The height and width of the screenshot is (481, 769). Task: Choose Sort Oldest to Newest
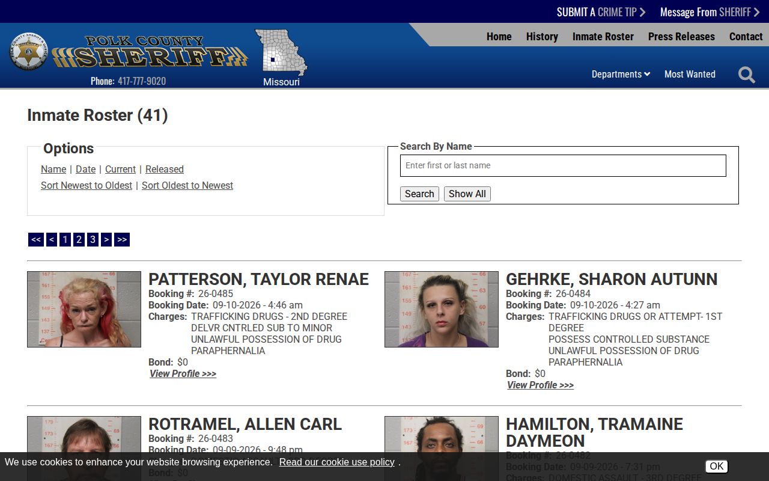coord(187,186)
